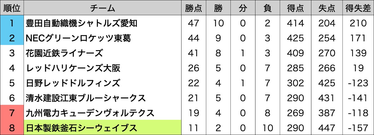Select the 447 points conceded cell

[x=327, y=127]
